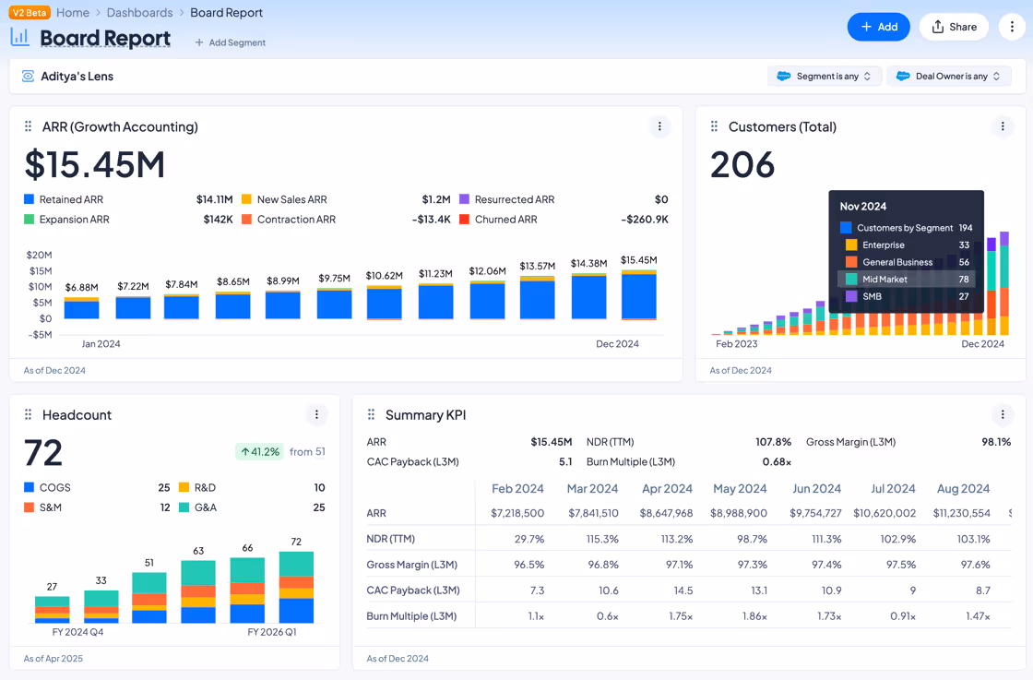Click the Gross Margin (L3M) 97.1% cell
The width and height of the screenshot is (1033, 680).
tap(679, 565)
